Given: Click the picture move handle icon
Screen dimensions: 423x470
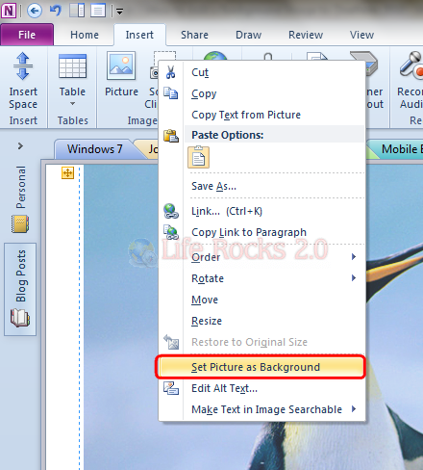Looking at the screenshot, I should coord(67,173).
